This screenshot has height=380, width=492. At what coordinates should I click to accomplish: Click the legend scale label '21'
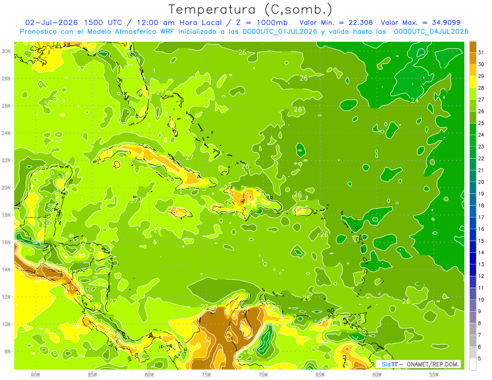tap(481, 170)
